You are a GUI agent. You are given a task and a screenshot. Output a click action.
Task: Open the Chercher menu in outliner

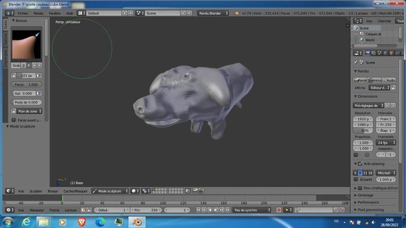384,21
